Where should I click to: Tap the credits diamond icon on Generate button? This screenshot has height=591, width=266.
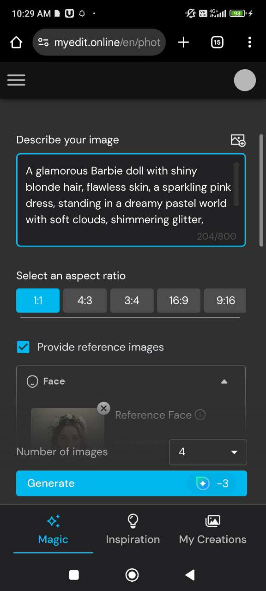tap(202, 483)
